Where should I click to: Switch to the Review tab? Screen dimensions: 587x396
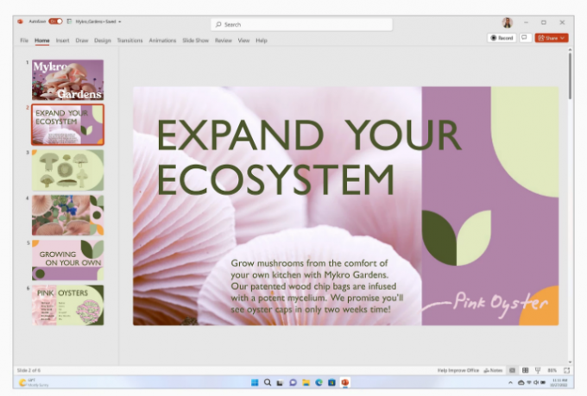[x=223, y=41]
